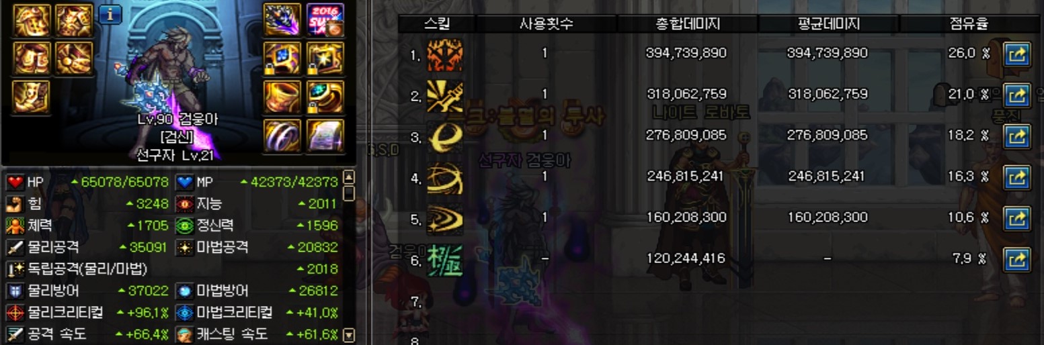This screenshot has height=345, width=1044.
Task: Click the 평균데미지 column header
Action: point(829,24)
